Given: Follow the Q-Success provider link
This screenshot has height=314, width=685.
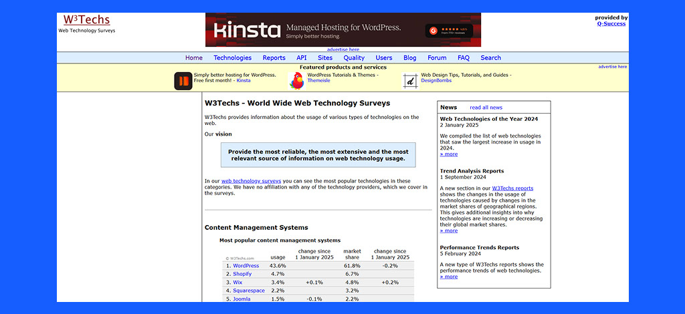Looking at the screenshot, I should click(x=611, y=23).
